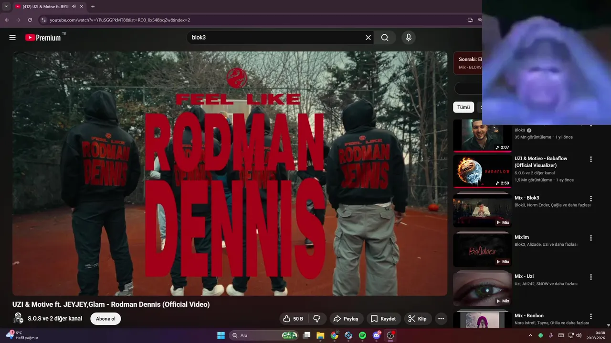Show hidden system tray icons chevron
The height and width of the screenshot is (343, 611).
pyautogui.click(x=530, y=335)
